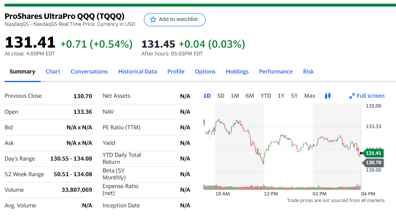
Task: Set chart range to 6M
Action: point(250,96)
